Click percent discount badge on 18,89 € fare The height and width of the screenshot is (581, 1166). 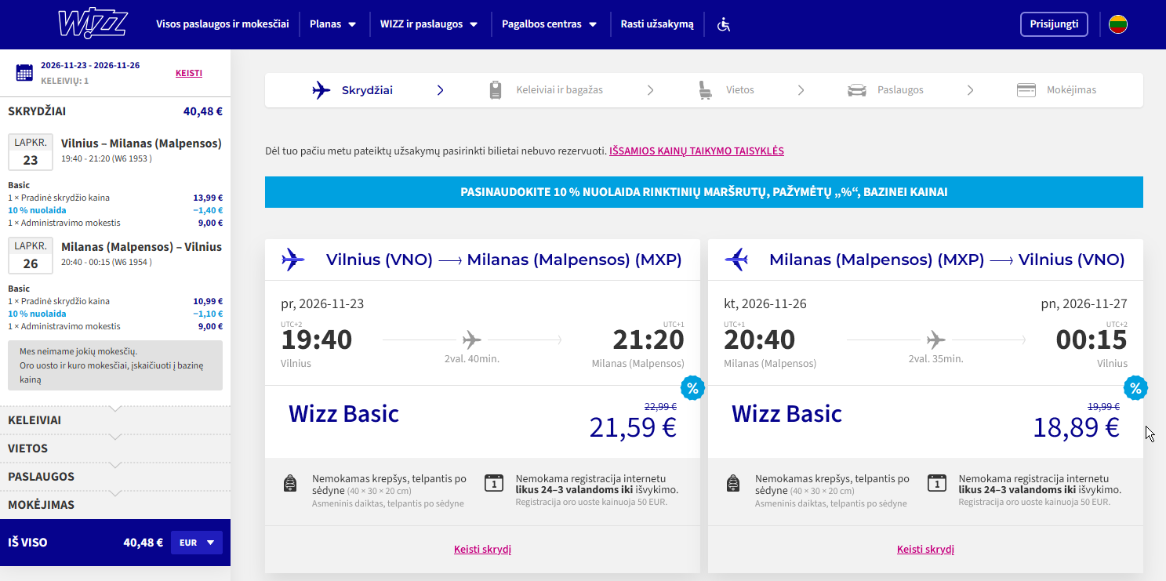(x=1135, y=387)
